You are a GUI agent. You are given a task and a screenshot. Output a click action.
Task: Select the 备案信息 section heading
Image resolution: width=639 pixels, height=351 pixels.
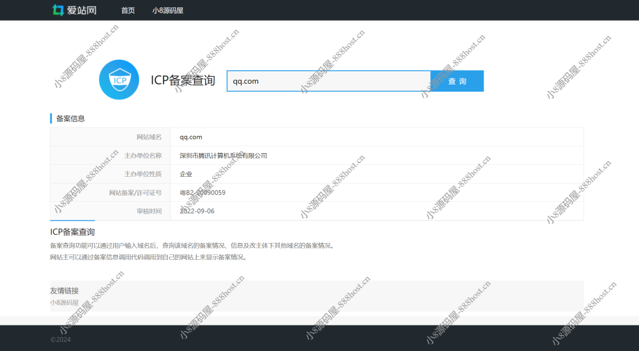point(71,119)
